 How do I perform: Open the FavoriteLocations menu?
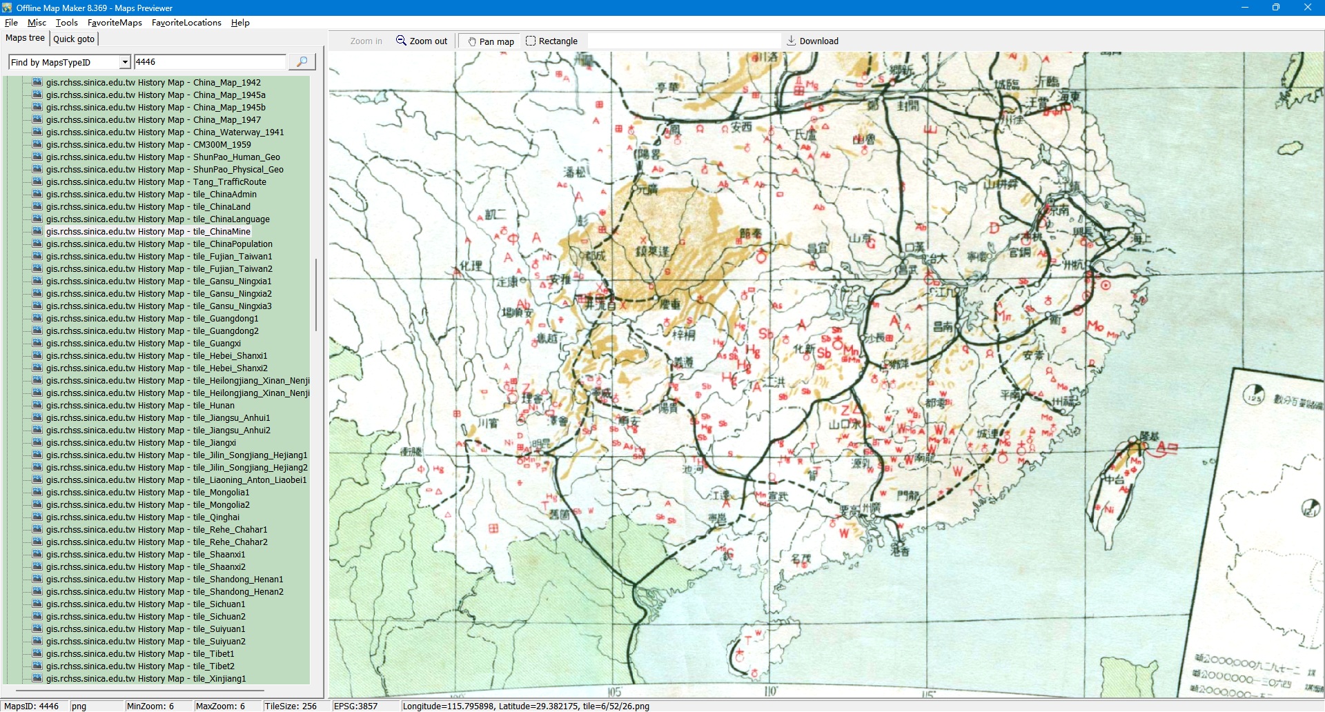pyautogui.click(x=186, y=23)
